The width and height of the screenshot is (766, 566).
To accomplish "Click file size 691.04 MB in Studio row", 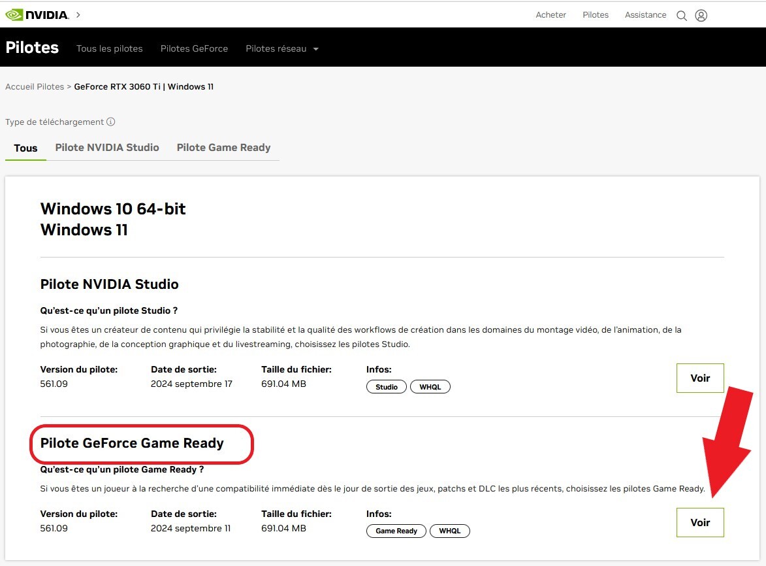I will (283, 384).
